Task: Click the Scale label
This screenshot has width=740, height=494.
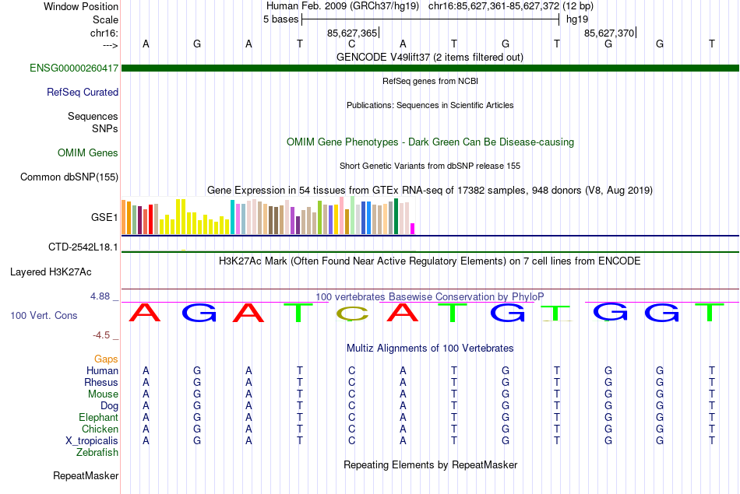Action: coord(105,19)
